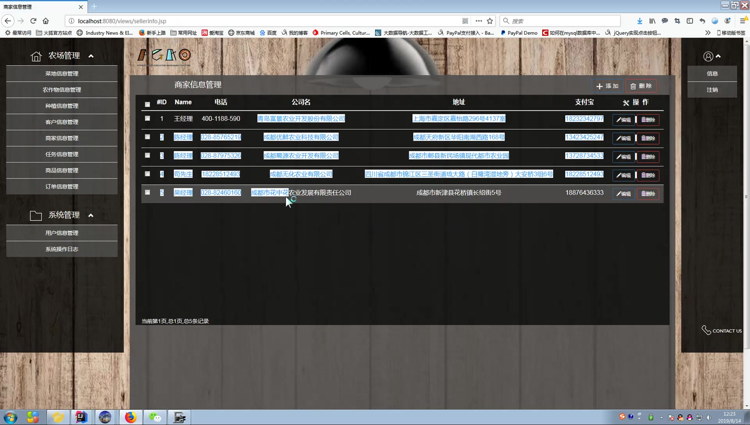The width and height of the screenshot is (750, 425).
Task: Open 菜地信息管理 menu item
Action: (62, 73)
